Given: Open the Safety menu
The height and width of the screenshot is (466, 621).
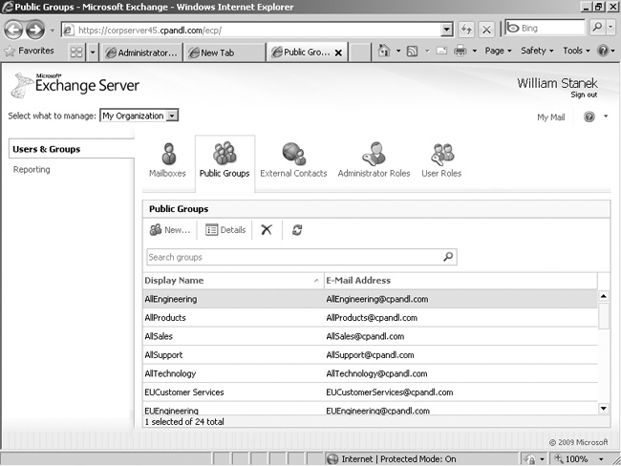Looking at the screenshot, I should pyautogui.click(x=537, y=51).
